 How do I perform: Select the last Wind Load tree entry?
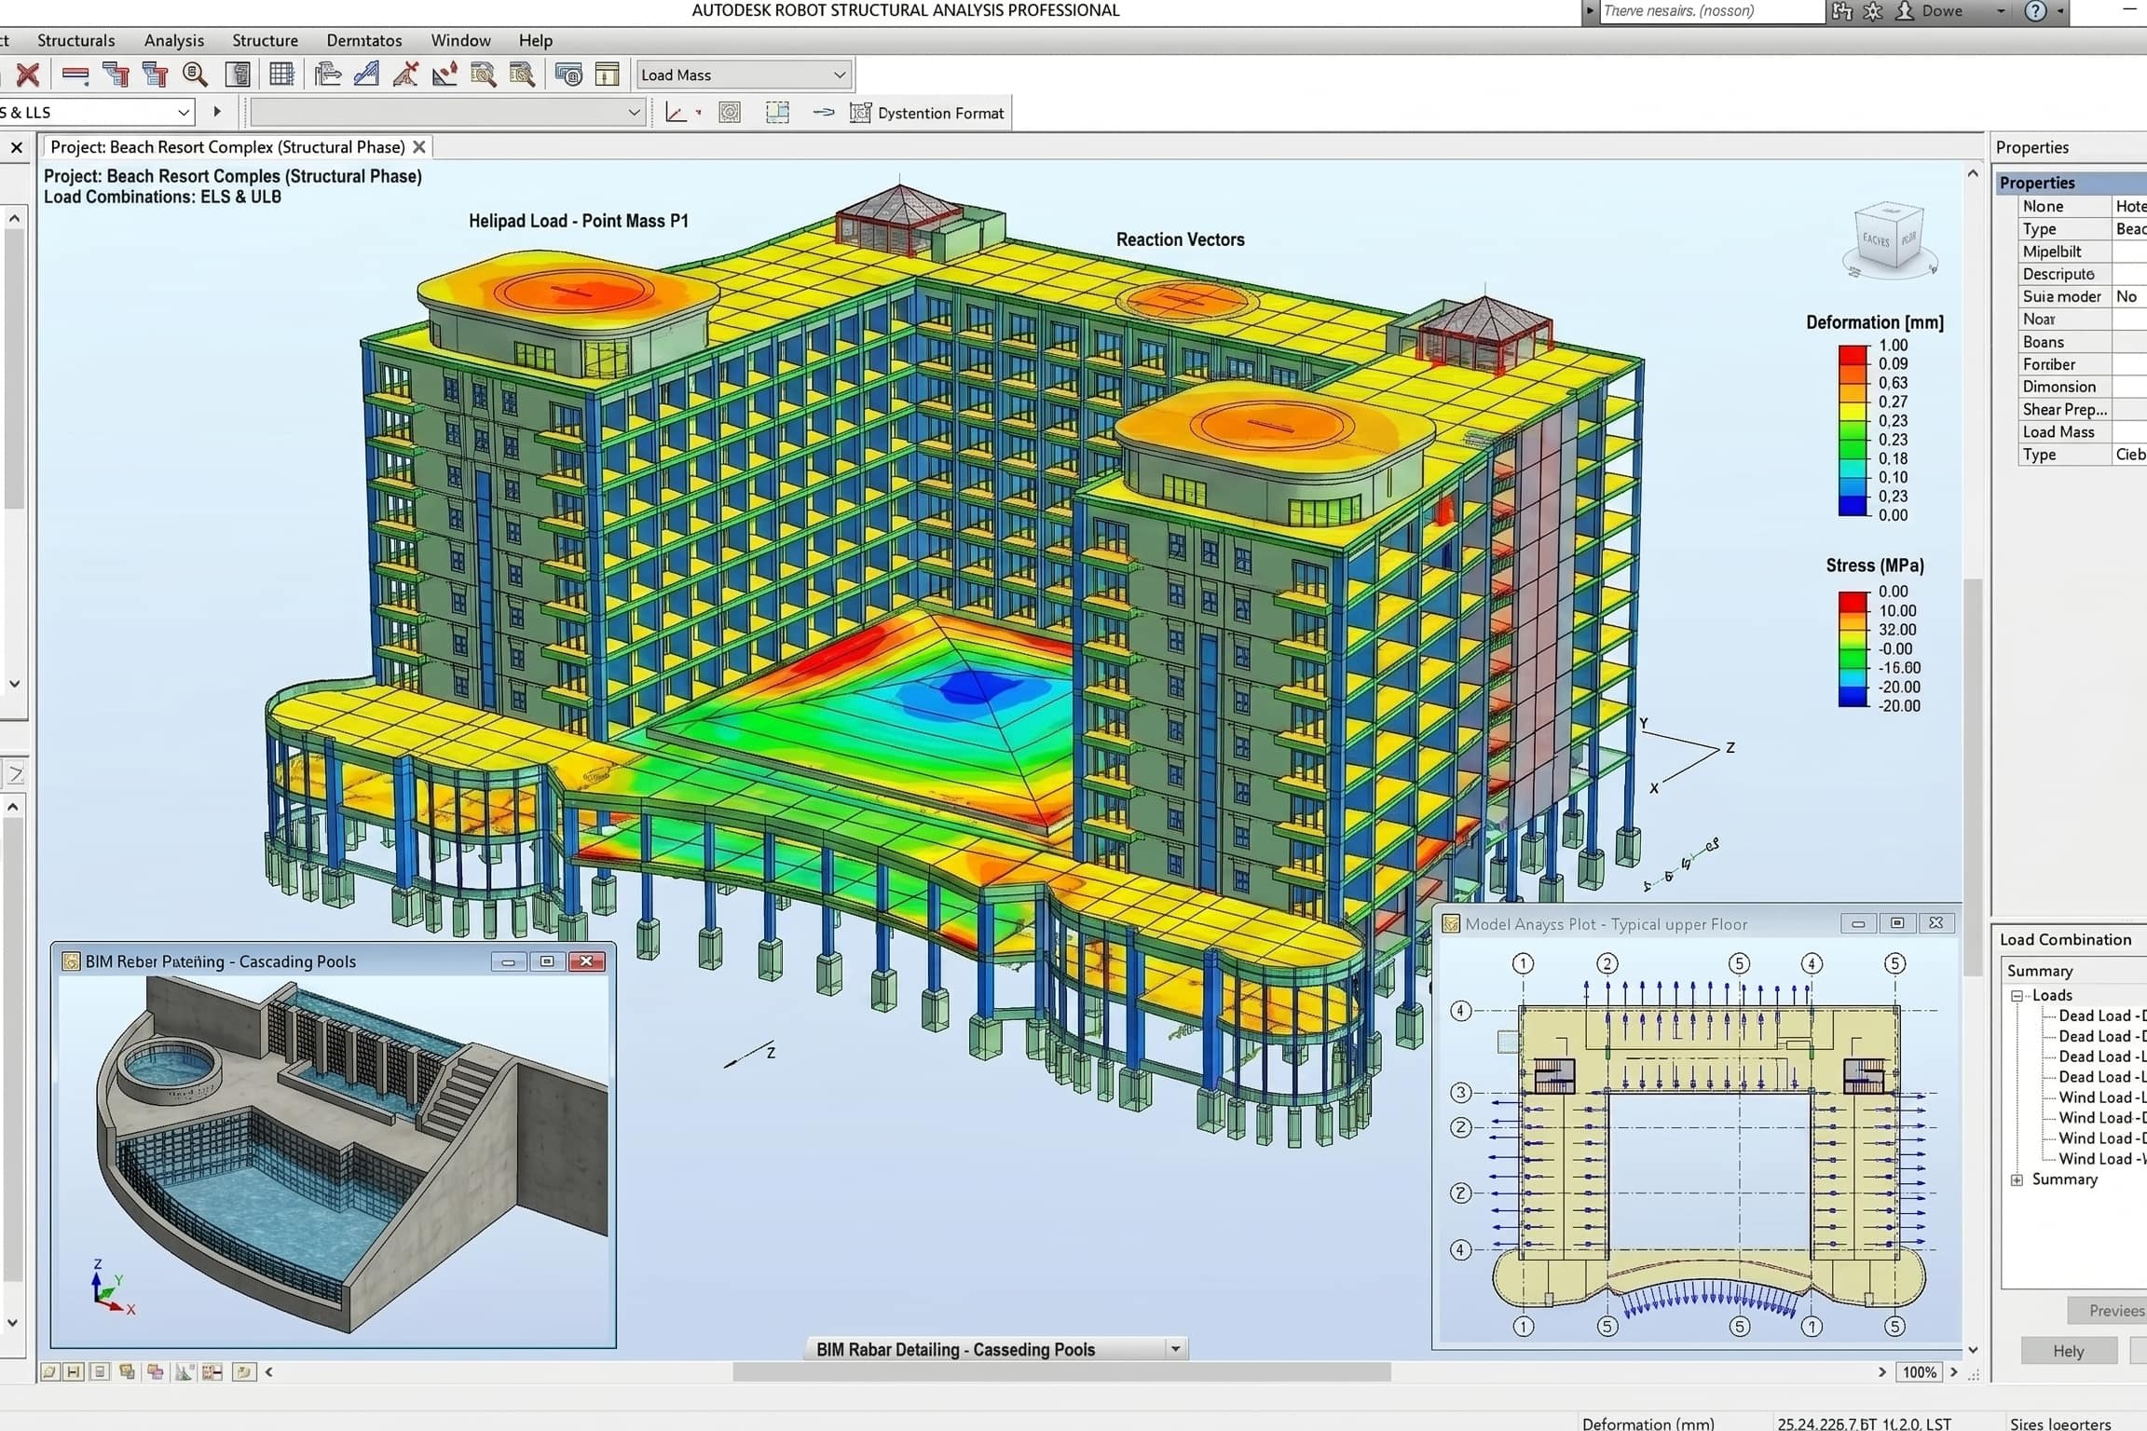[x=2100, y=1159]
